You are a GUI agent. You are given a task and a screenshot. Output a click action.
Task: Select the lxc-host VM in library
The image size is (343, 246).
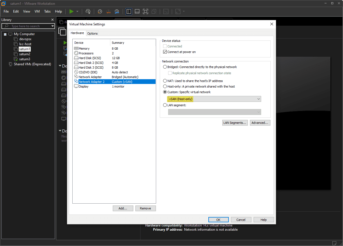(25, 44)
